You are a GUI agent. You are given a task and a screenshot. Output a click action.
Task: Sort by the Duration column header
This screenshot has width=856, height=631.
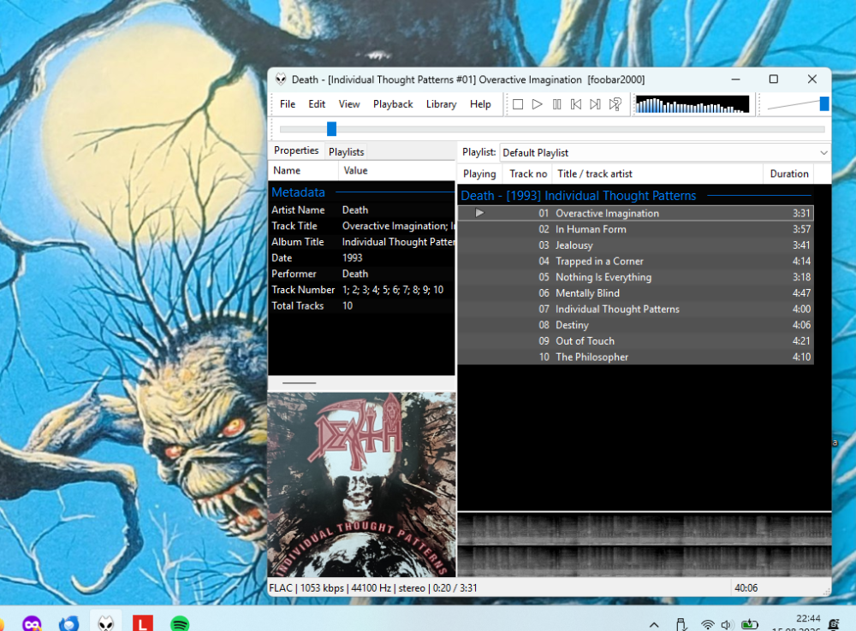coord(789,174)
